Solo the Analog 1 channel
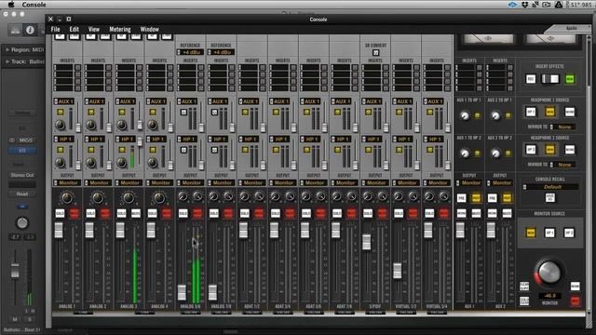The height and width of the screenshot is (335, 596). point(60,213)
